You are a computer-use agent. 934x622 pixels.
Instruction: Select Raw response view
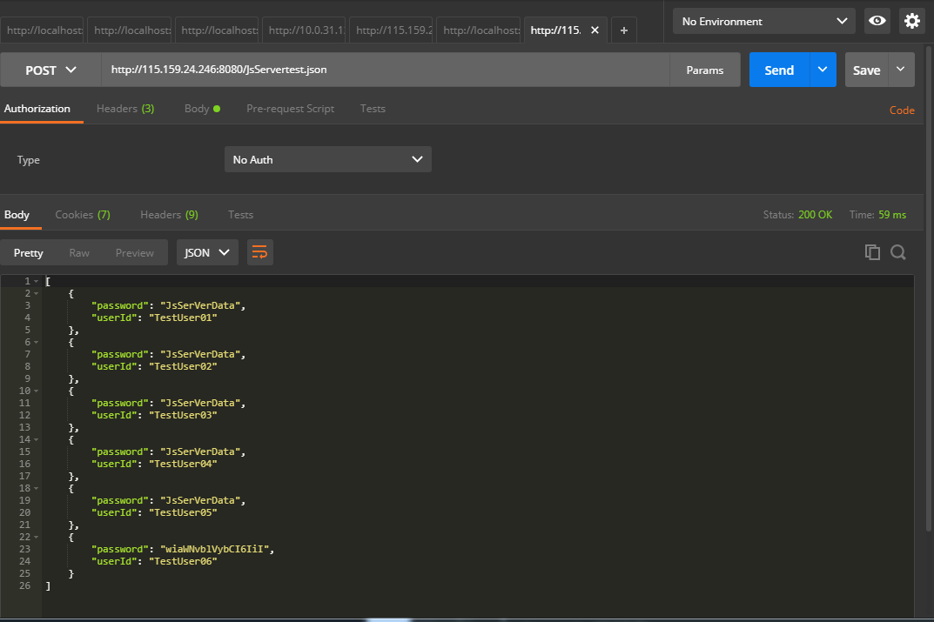click(79, 252)
